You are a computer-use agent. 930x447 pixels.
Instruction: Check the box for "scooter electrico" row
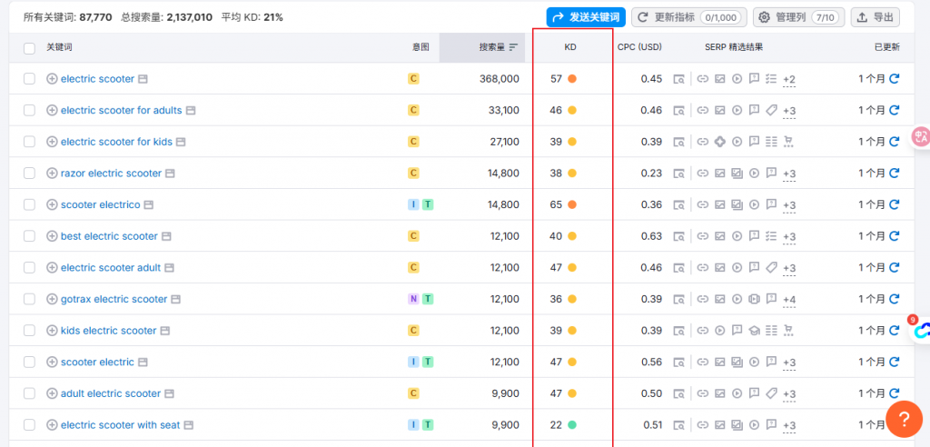29,204
